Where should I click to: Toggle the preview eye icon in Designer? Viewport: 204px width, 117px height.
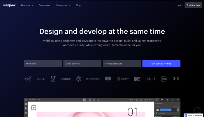point(39,100)
